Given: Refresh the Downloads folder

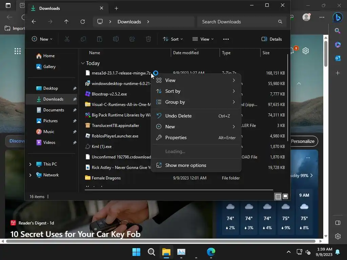Looking at the screenshot, I should pyautogui.click(x=83, y=22).
